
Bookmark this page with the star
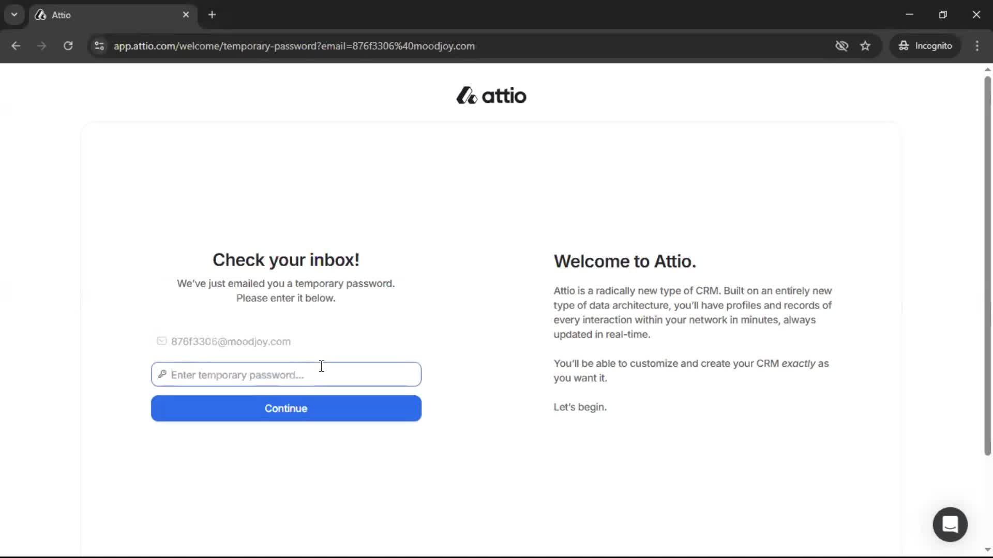point(866,45)
